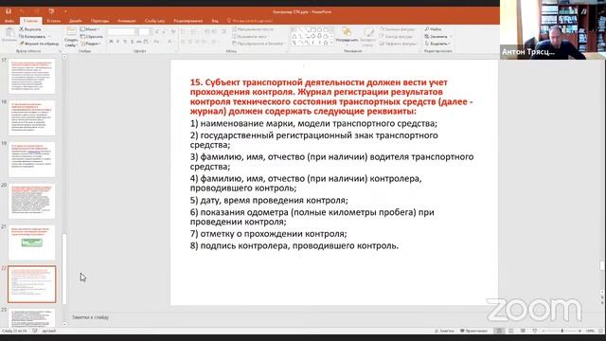Toggle italic formatting
The image size is (606, 341).
point(117,42)
